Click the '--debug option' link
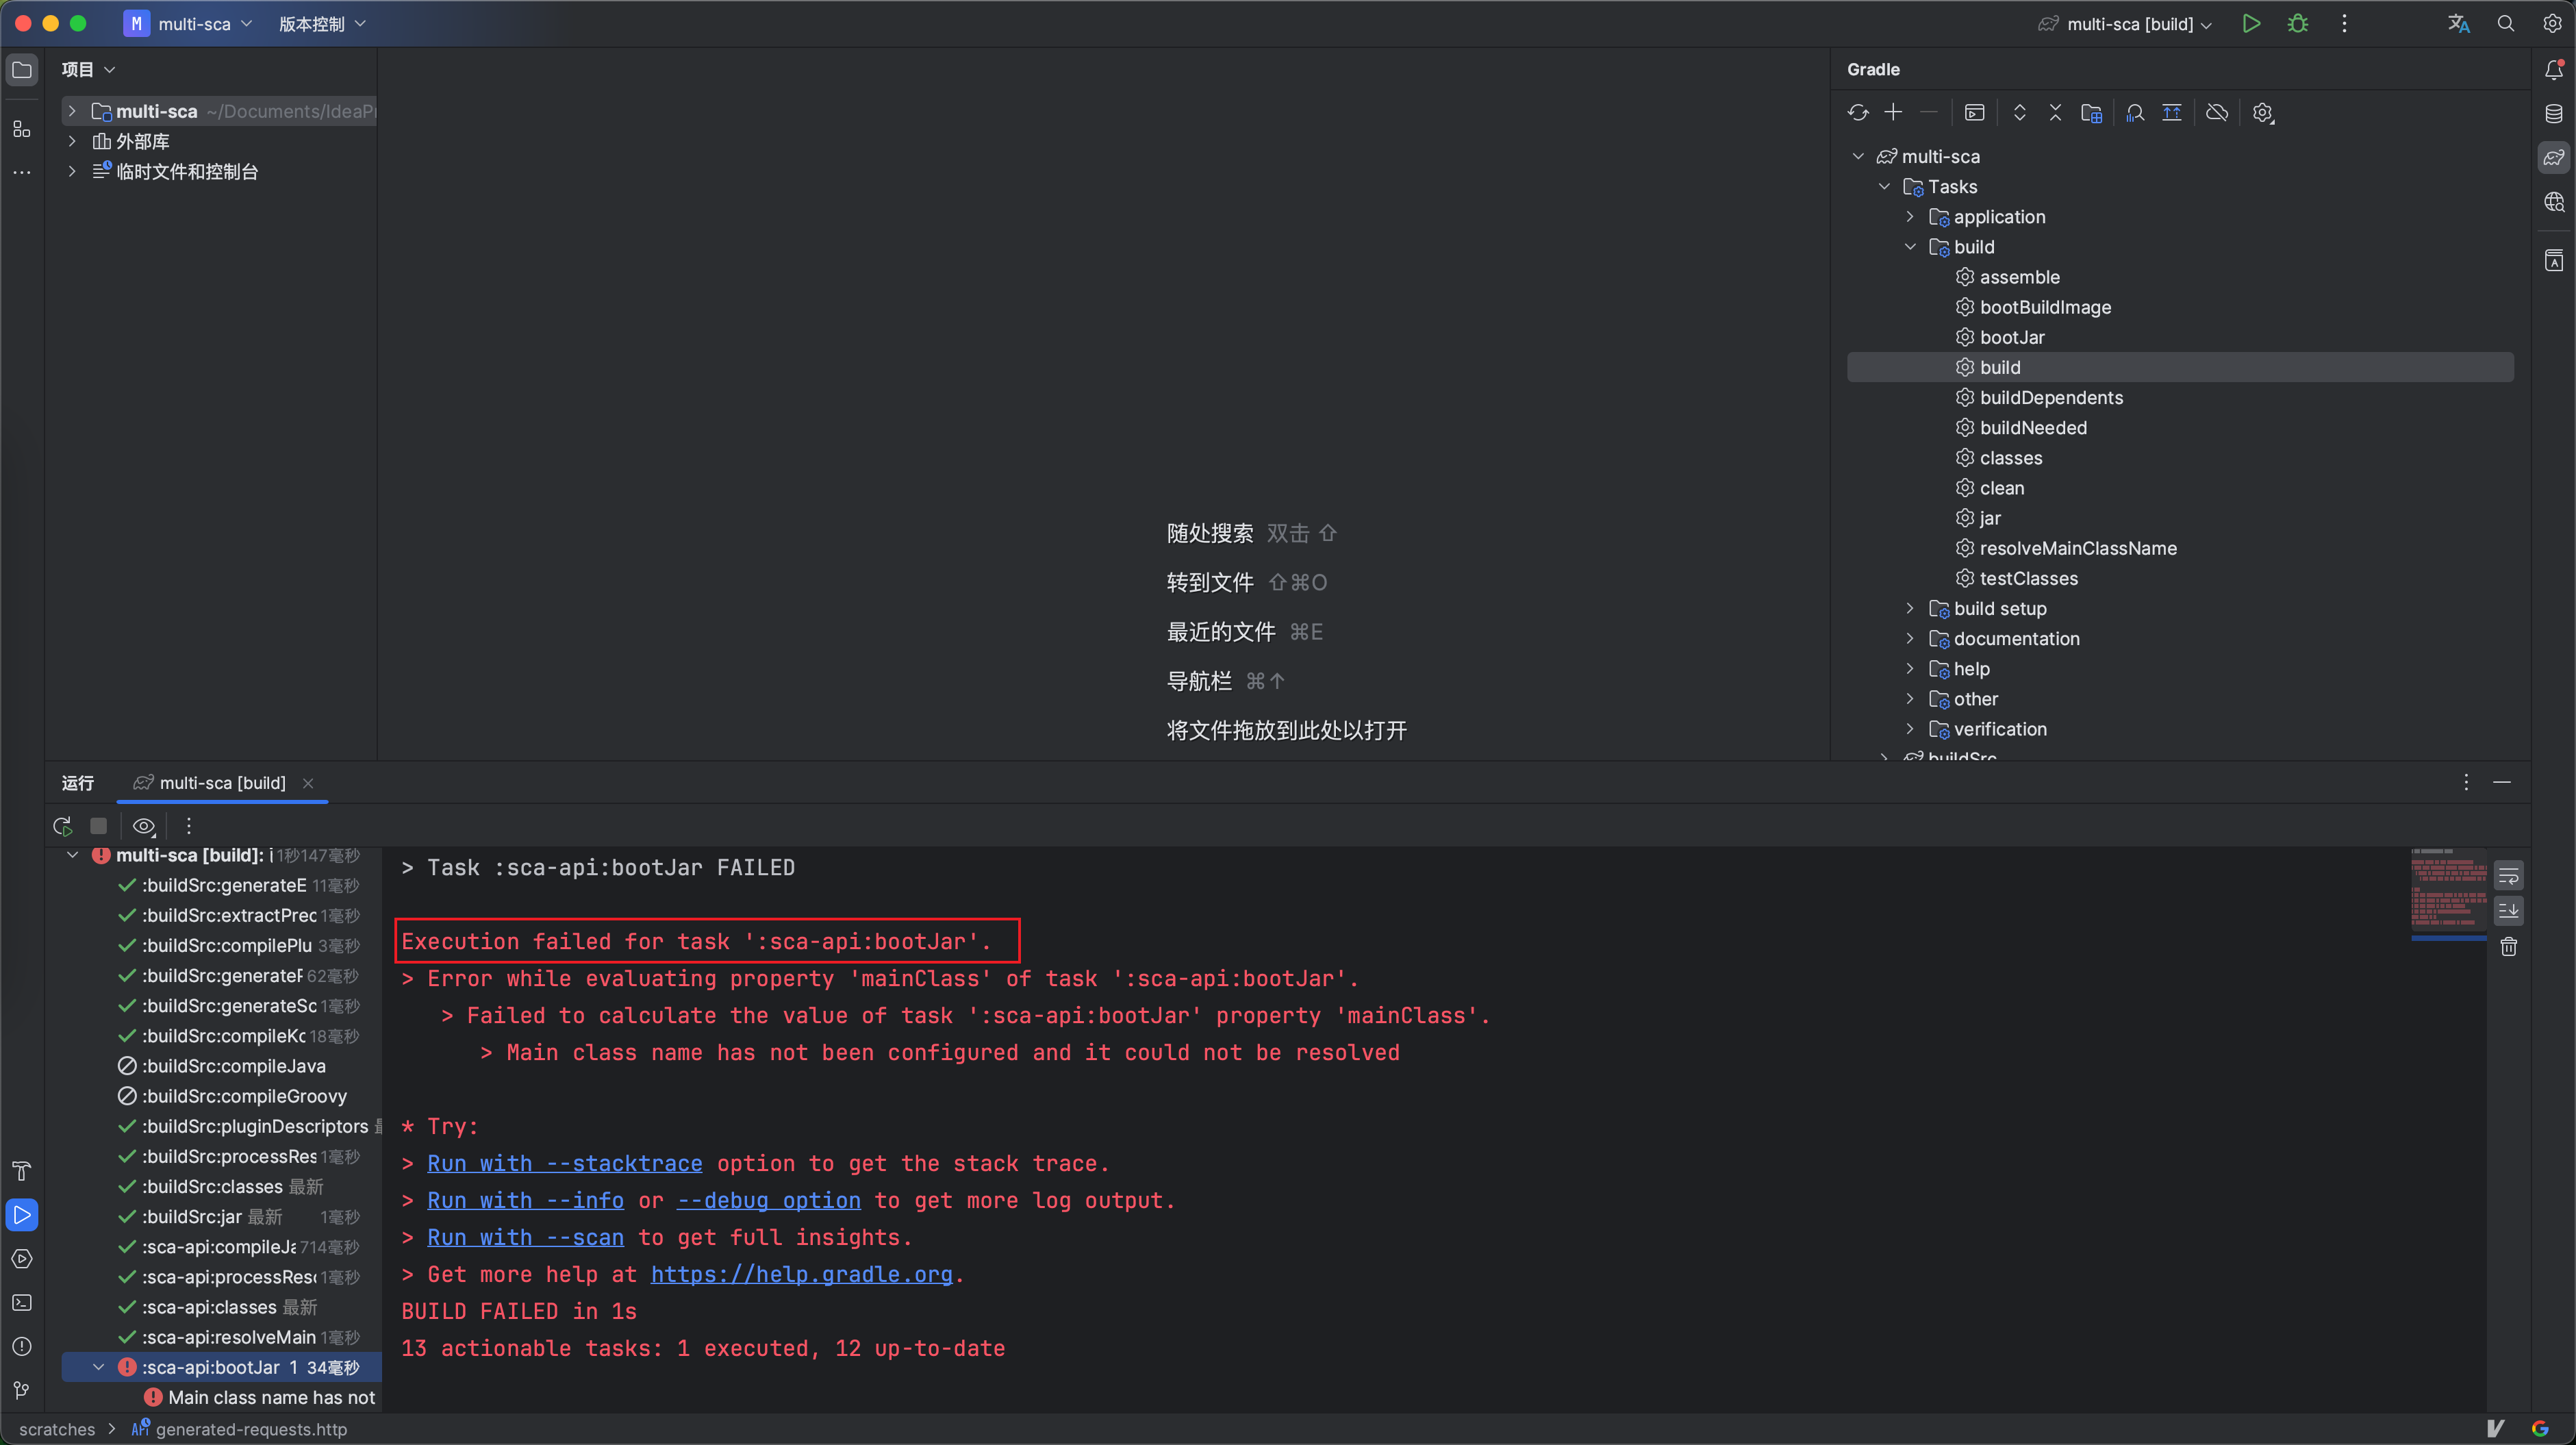Image resolution: width=2576 pixels, height=1445 pixels. (x=768, y=1200)
